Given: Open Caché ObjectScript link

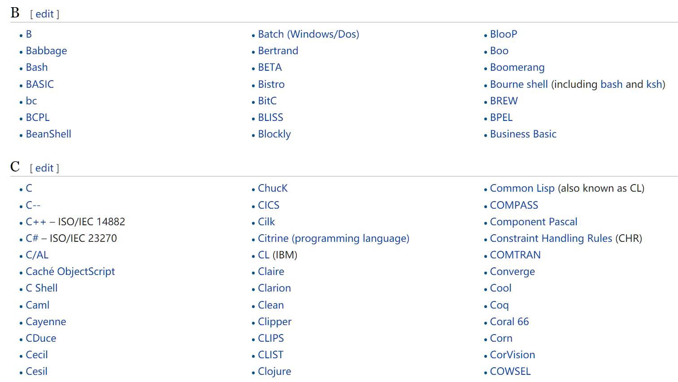Looking at the screenshot, I should point(70,271).
